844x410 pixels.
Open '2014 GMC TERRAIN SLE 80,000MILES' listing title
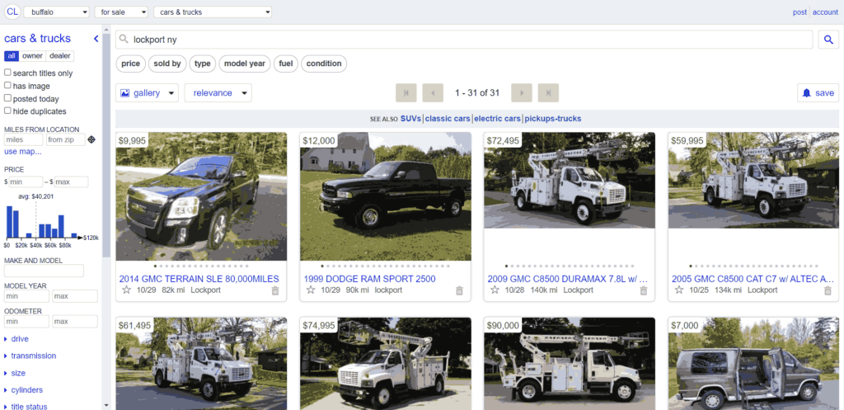(199, 279)
